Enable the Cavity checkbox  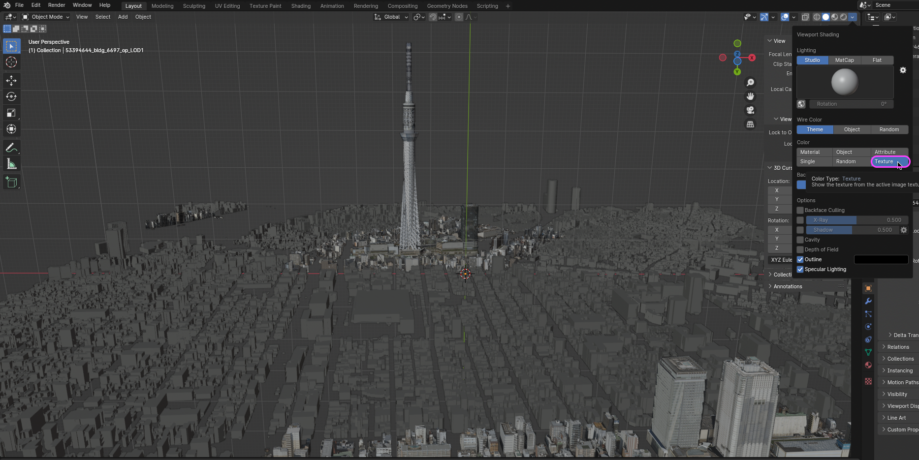800,240
